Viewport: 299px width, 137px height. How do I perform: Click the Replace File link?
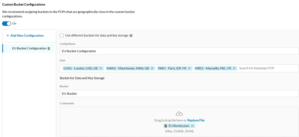coord(196,120)
